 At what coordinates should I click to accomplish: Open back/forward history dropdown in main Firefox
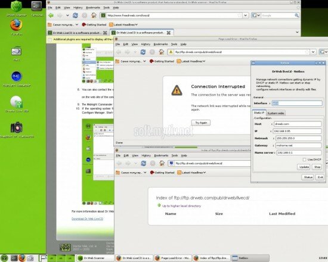pyautogui.click(x=67, y=15)
